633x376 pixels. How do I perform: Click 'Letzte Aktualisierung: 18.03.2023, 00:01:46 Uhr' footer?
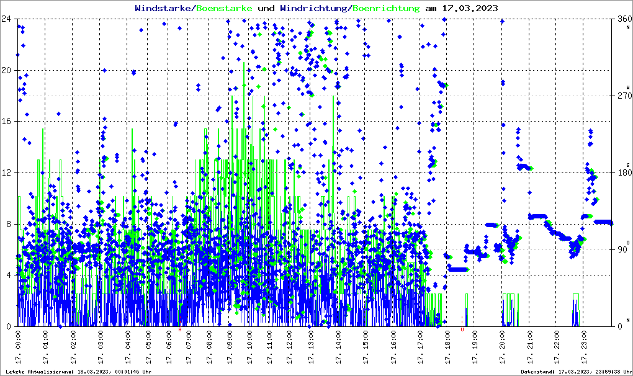pyautogui.click(x=78, y=372)
